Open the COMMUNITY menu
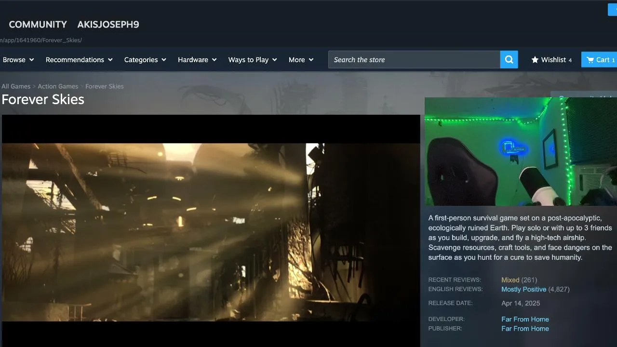This screenshot has width=617, height=347. 38,25
